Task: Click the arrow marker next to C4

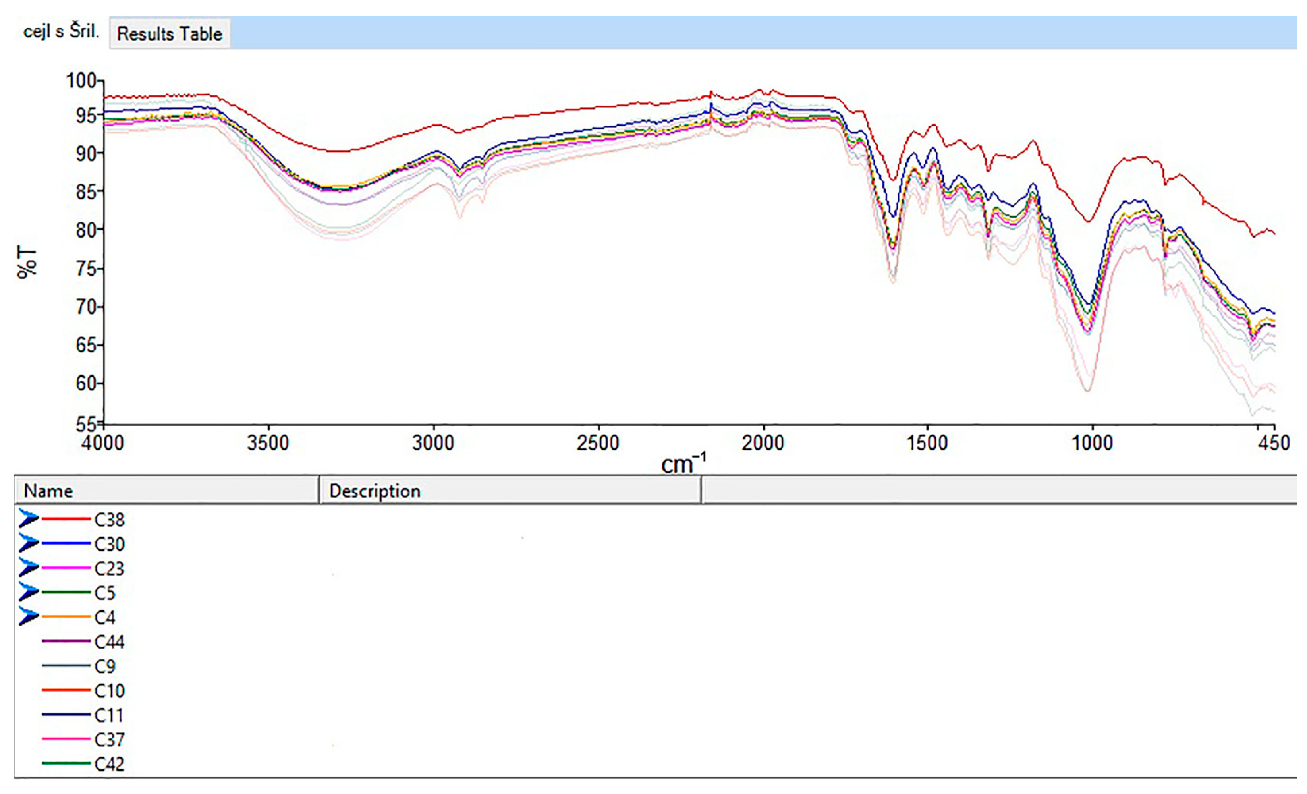Action: tap(29, 616)
